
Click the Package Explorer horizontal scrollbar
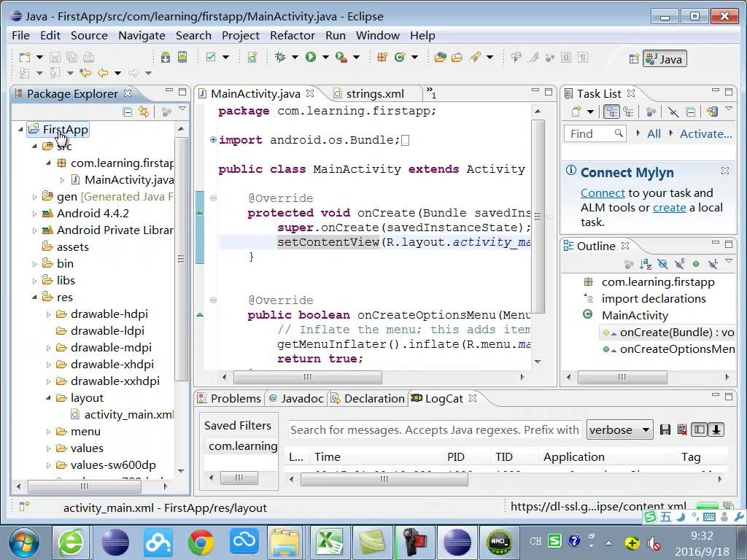click(85, 486)
